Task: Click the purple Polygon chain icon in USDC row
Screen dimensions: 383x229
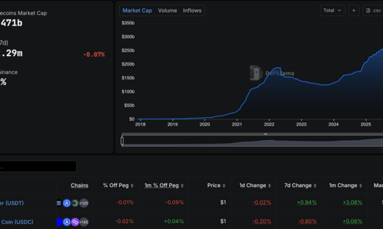Action: (x=75, y=222)
